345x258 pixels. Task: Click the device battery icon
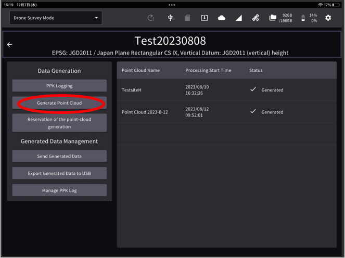click(x=303, y=18)
